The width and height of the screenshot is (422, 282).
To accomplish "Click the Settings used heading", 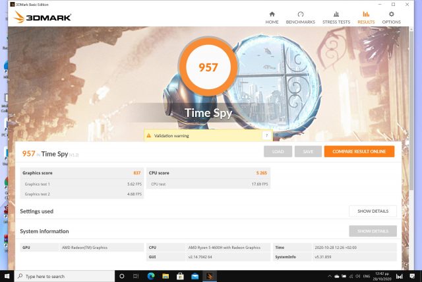I will click(x=37, y=211).
